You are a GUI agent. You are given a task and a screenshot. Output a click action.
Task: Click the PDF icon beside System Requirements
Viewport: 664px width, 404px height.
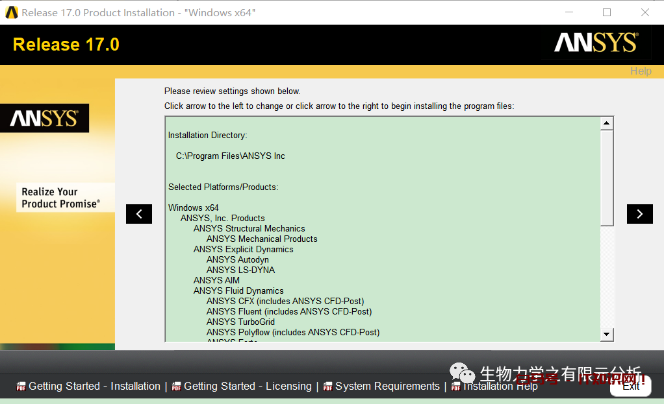coord(327,386)
